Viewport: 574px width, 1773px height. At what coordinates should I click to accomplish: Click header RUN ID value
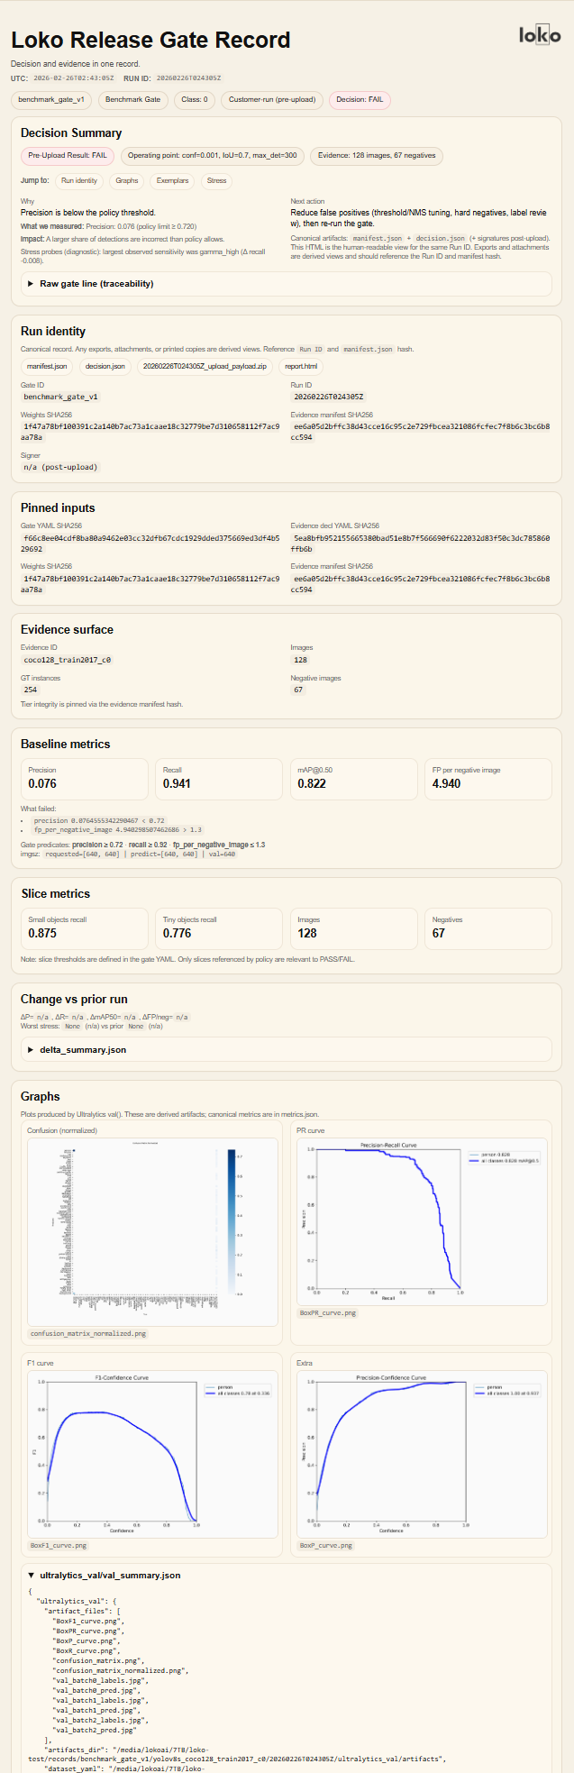coord(188,78)
